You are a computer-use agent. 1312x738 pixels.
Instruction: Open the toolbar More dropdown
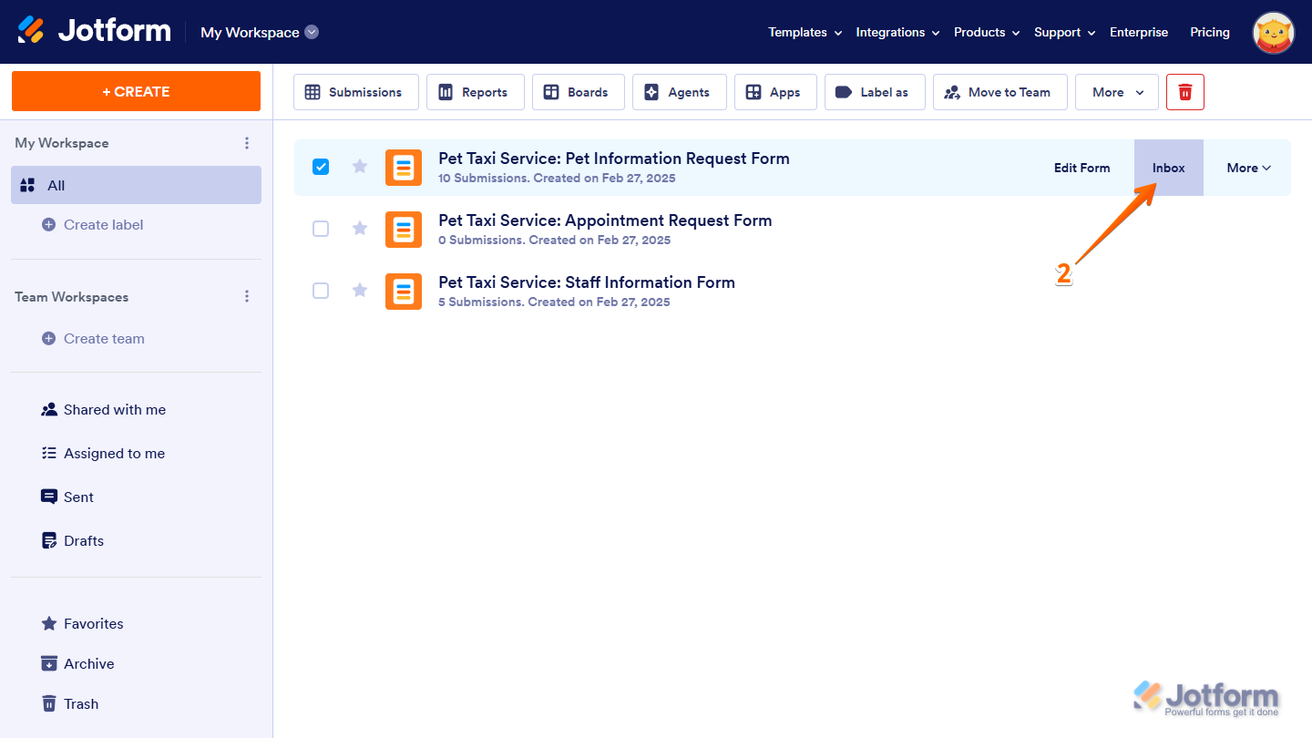coord(1116,92)
